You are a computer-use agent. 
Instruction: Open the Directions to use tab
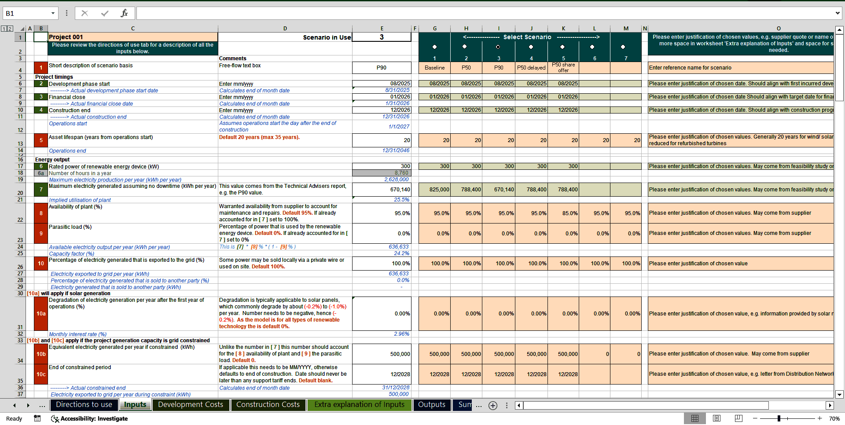coord(84,405)
